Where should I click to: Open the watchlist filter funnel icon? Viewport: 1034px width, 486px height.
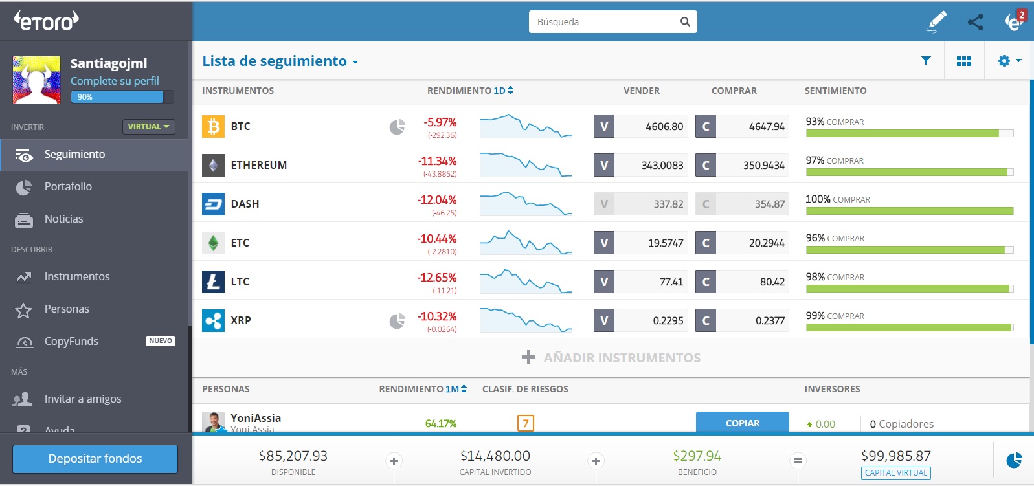(x=926, y=61)
